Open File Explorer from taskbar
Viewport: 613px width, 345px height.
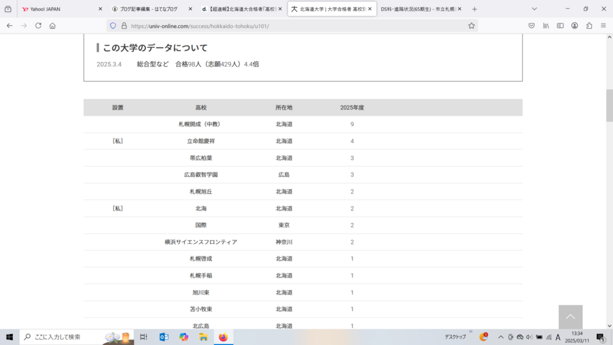coord(203,337)
